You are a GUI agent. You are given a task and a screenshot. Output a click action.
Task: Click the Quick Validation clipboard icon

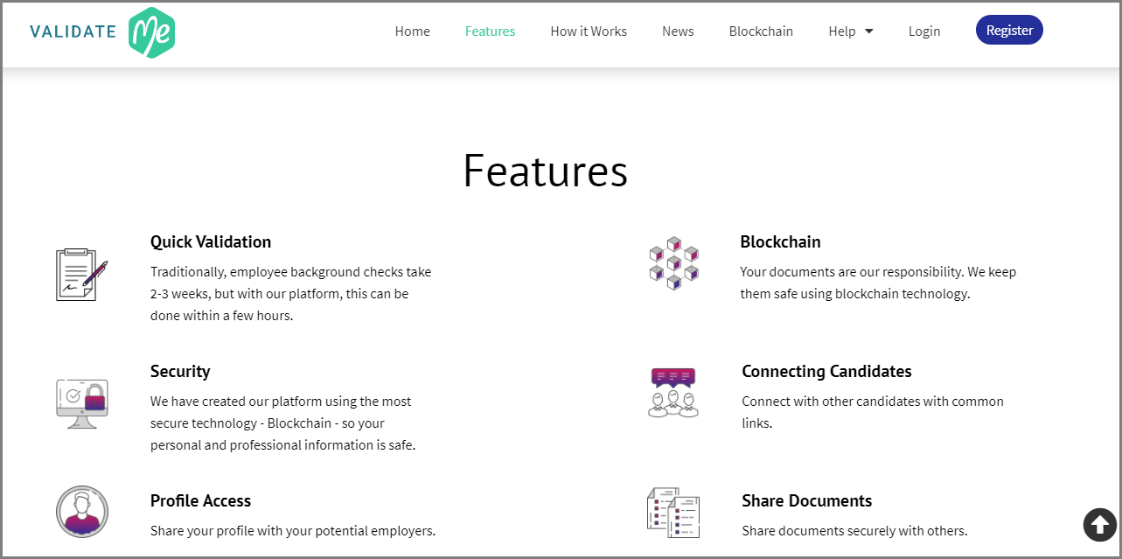point(81,275)
